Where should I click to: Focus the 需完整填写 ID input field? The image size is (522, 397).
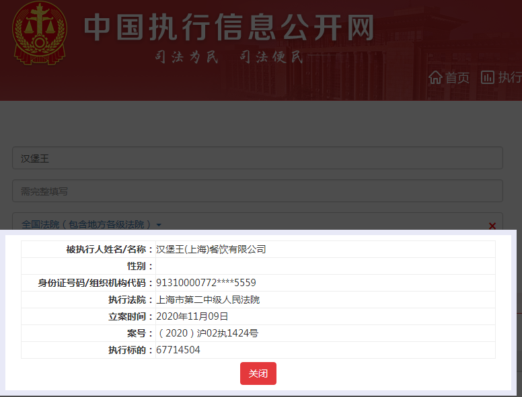(258, 191)
